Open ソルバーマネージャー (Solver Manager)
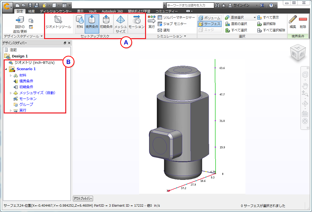Image resolution: width=312 pixels, height=212 pixels. 177,18
